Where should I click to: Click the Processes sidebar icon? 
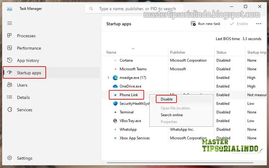coord(10,35)
